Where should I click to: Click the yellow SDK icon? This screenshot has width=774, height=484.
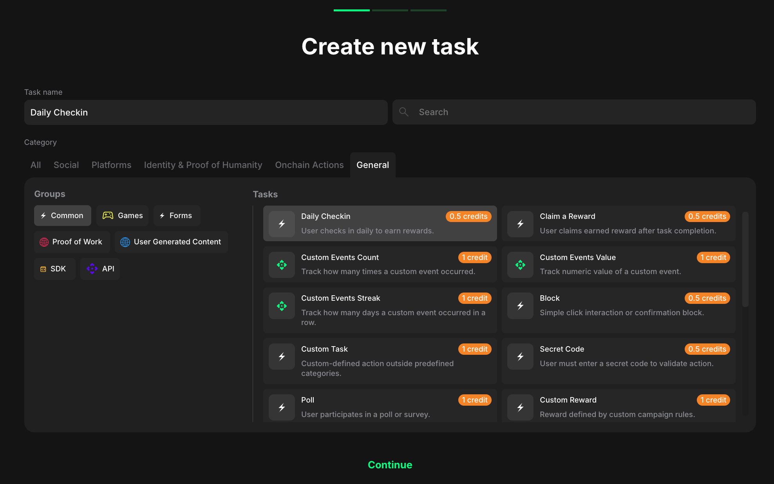(43, 269)
